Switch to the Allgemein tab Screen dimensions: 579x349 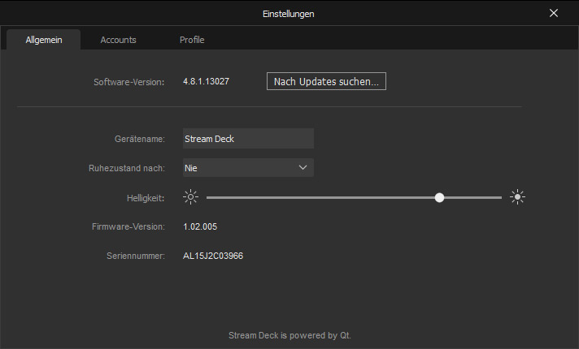click(43, 40)
